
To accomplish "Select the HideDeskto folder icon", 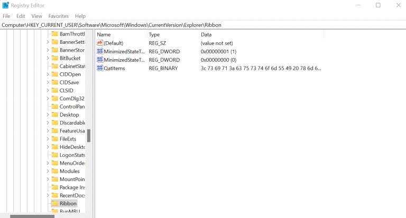I will [54, 147].
